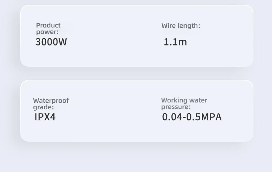Image resolution: width=272 pixels, height=174 pixels.
Task: Click the "pressure:" text above 0.04-0.5MPA
Action: [x=176, y=107]
